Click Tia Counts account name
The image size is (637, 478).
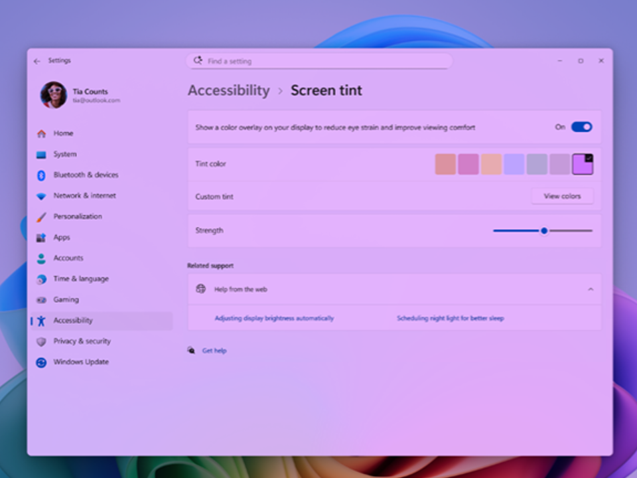90,92
